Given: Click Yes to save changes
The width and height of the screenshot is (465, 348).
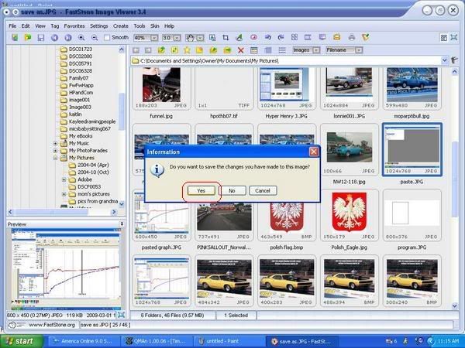Looking at the screenshot, I should (201, 191).
